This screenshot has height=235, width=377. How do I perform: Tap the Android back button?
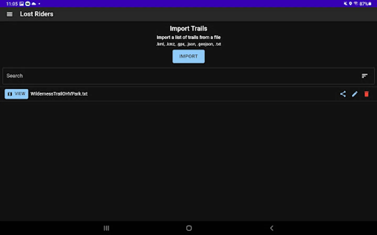pos(271,228)
